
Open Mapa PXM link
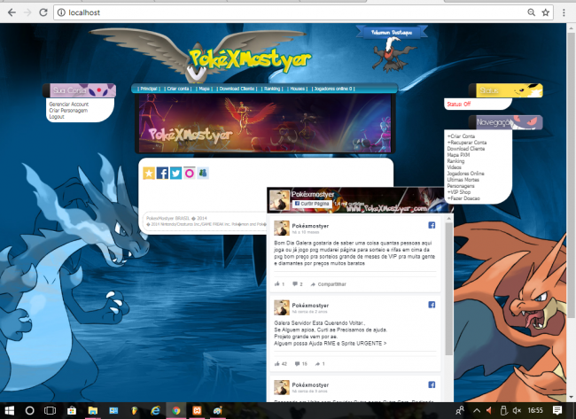(x=458, y=155)
